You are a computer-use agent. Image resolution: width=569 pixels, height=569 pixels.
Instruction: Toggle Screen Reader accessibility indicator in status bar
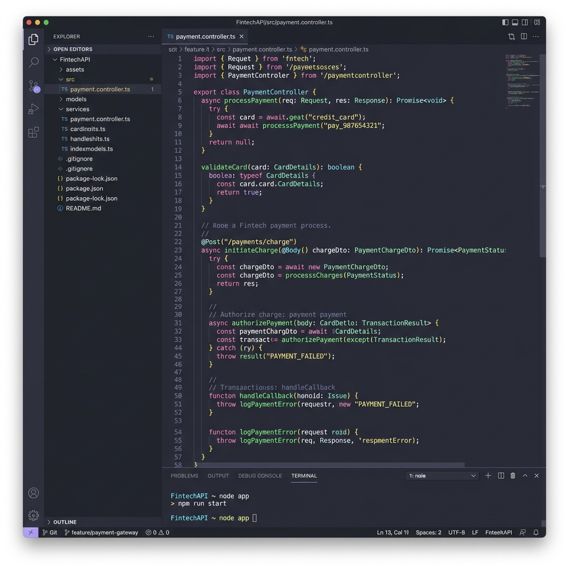[522, 532]
